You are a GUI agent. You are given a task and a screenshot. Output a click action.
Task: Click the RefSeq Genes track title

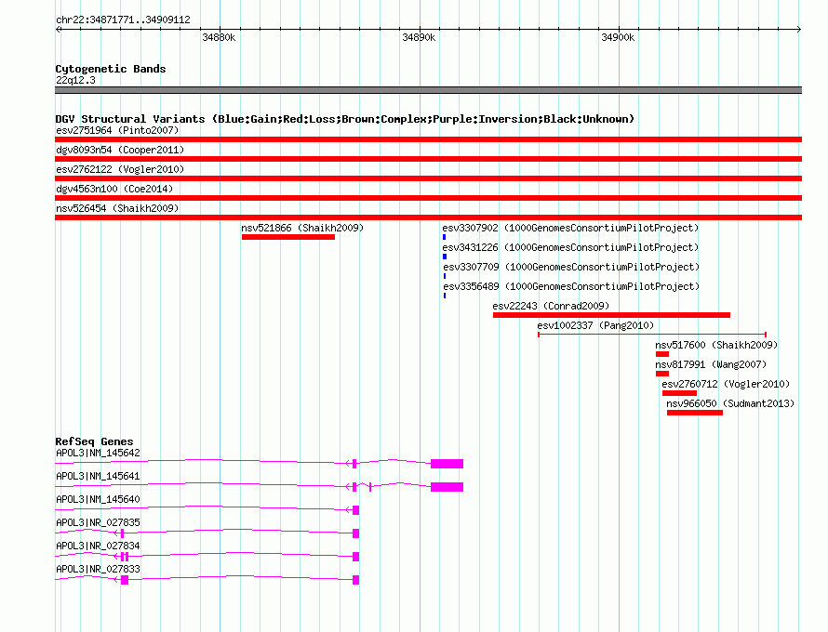coord(94,441)
